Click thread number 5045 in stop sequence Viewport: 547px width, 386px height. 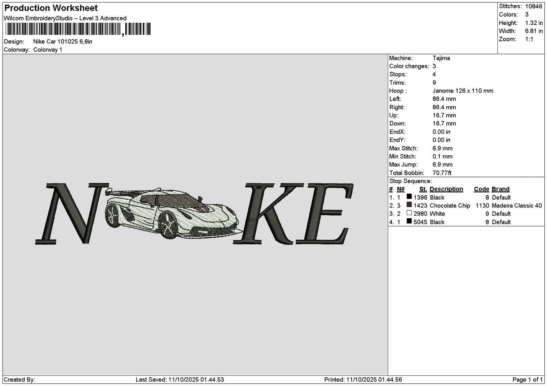click(420, 222)
